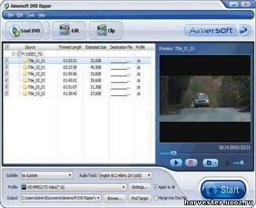Stop the preview playback
The image size is (256, 208).
coord(191,163)
